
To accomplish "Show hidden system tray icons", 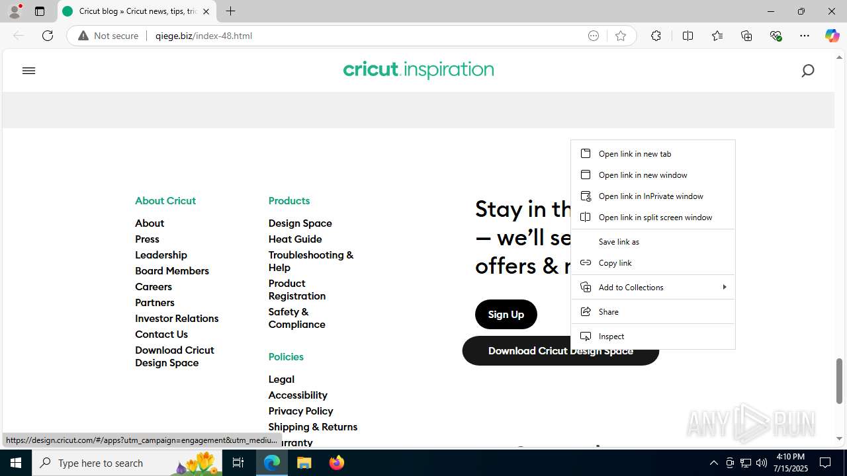I will point(713,463).
